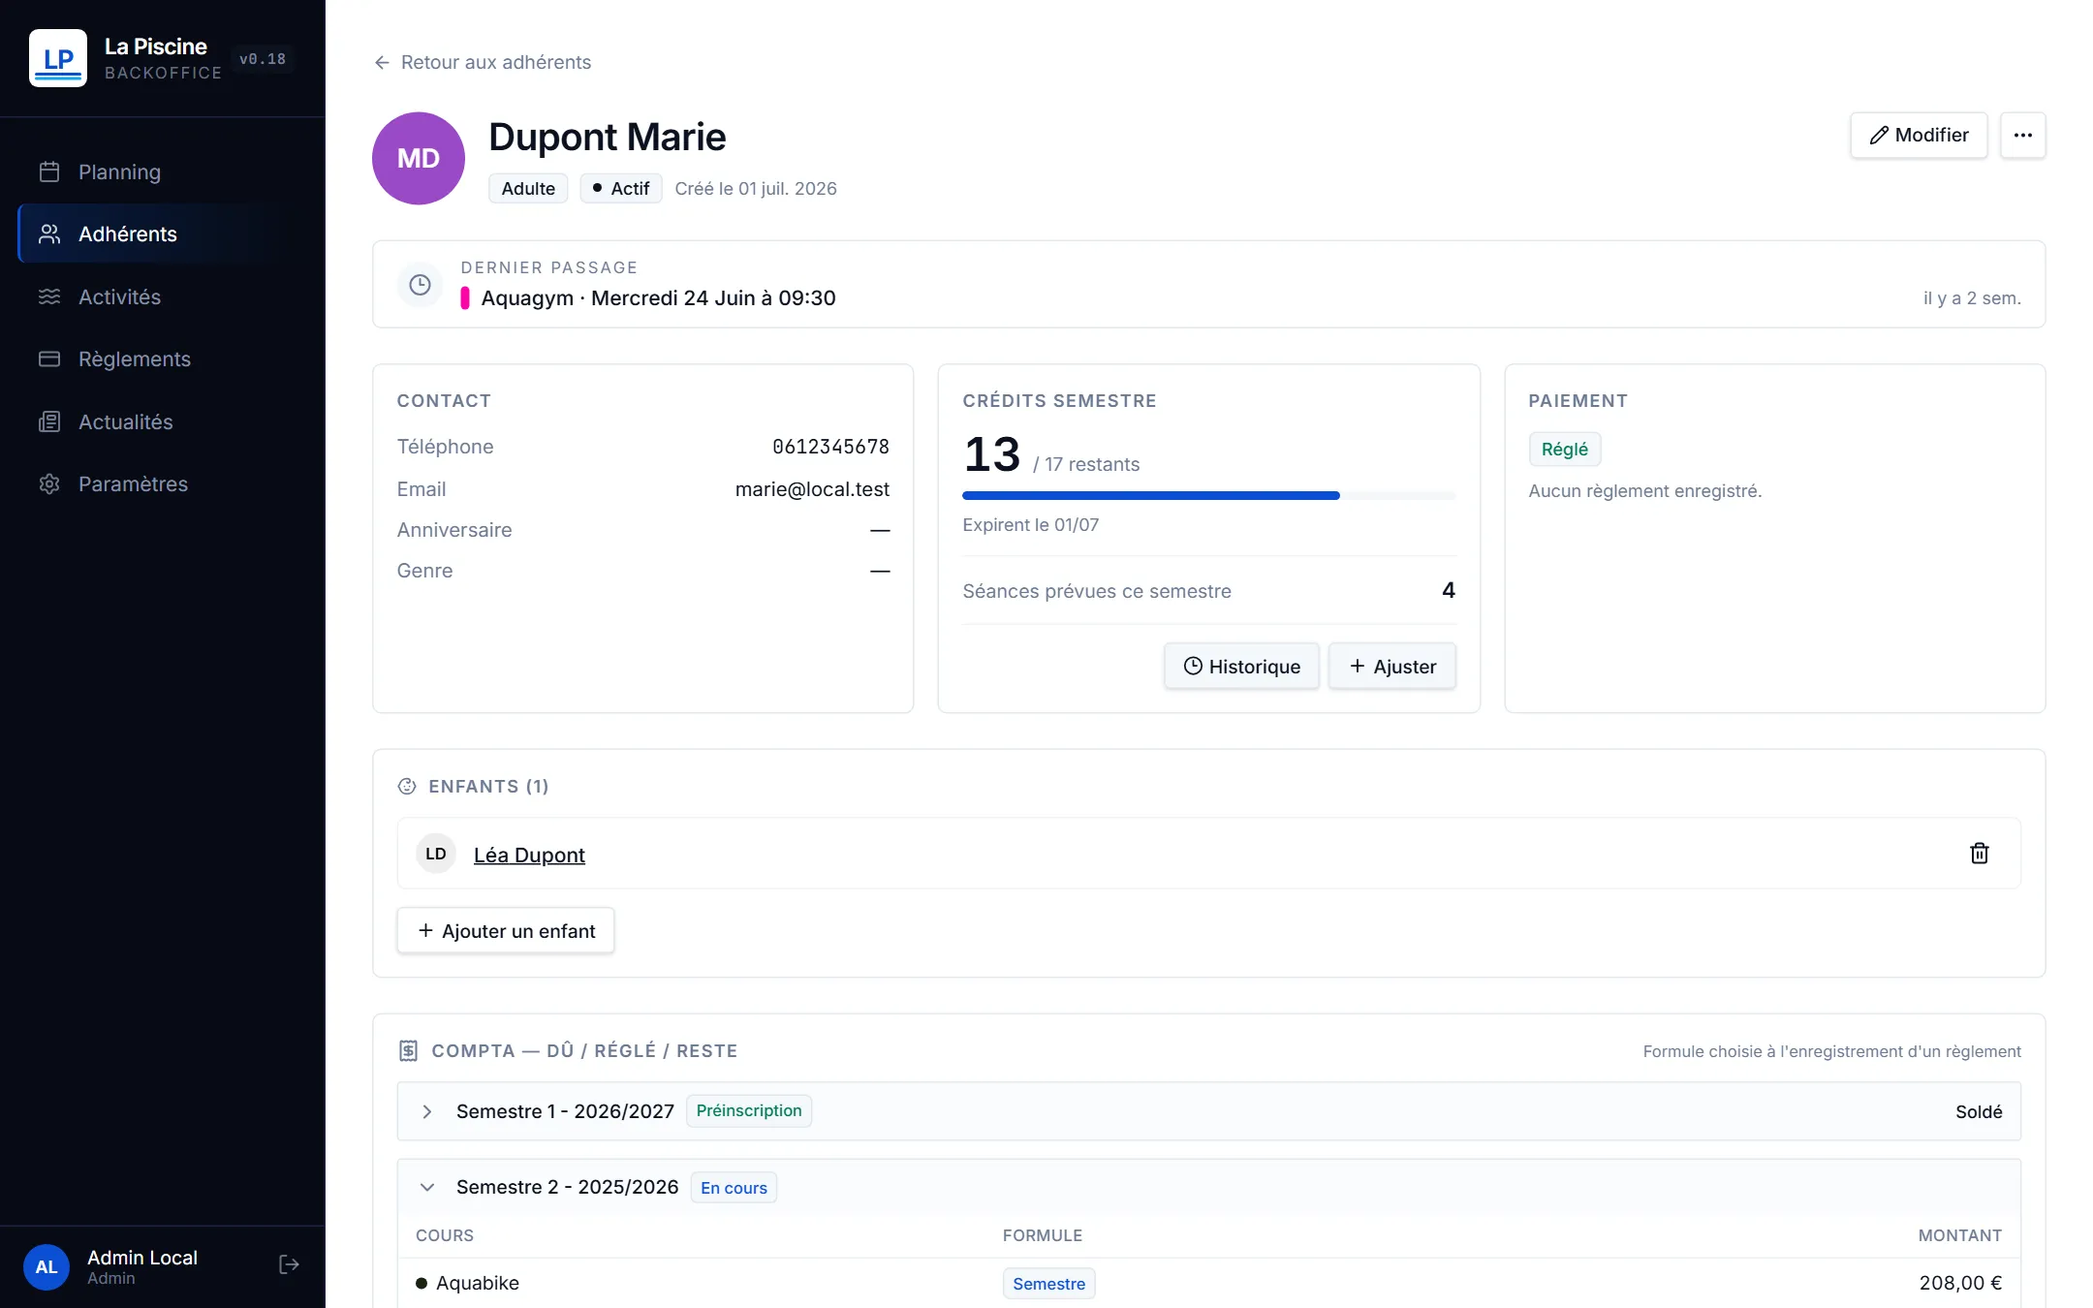The height and width of the screenshot is (1308, 2093).
Task: Click the Préinscription badge
Action: point(749,1110)
